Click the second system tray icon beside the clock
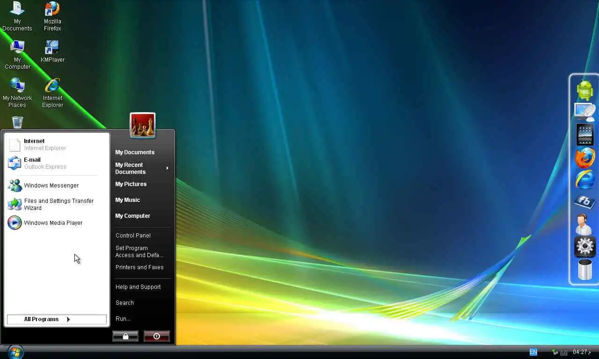The width and height of the screenshot is (599, 359). (x=564, y=352)
